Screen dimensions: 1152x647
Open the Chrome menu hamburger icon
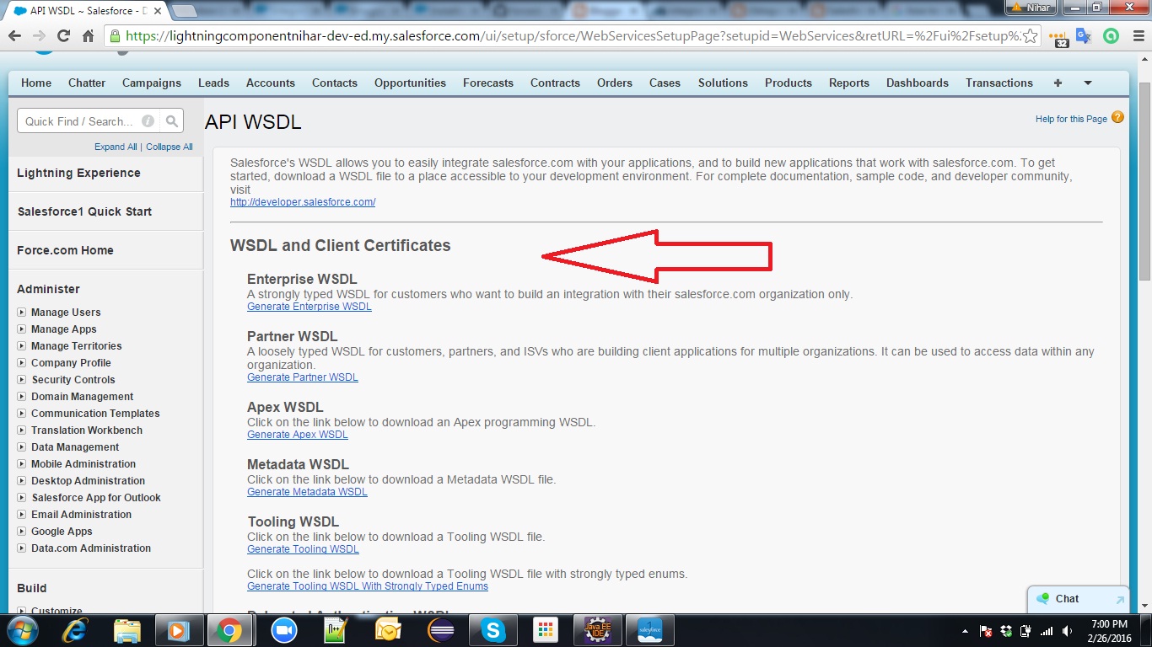pyautogui.click(x=1137, y=36)
